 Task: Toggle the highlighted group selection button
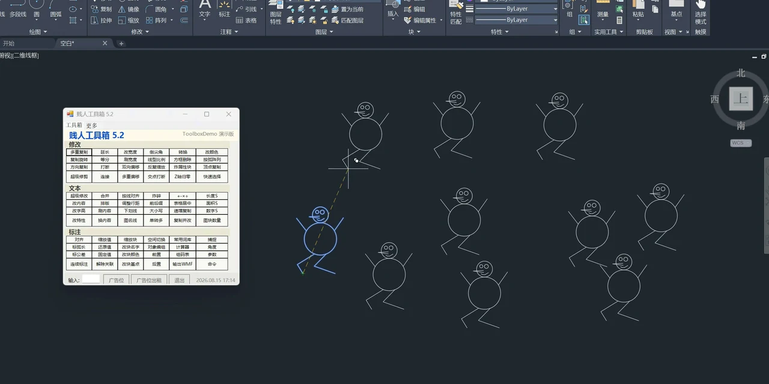(584, 20)
